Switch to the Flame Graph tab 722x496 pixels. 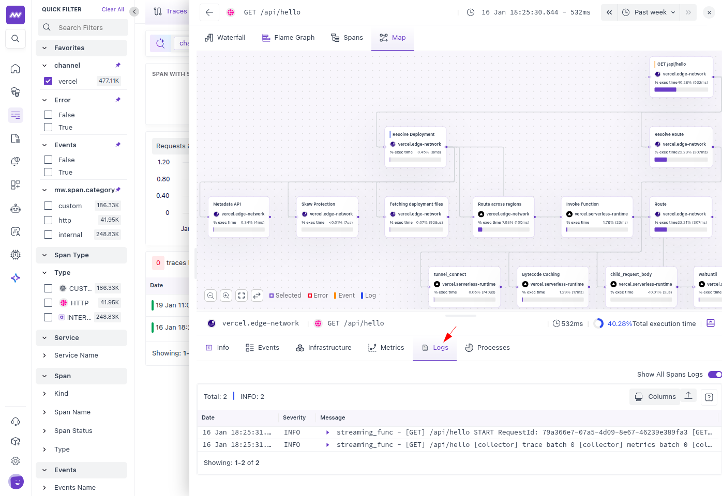coord(288,38)
